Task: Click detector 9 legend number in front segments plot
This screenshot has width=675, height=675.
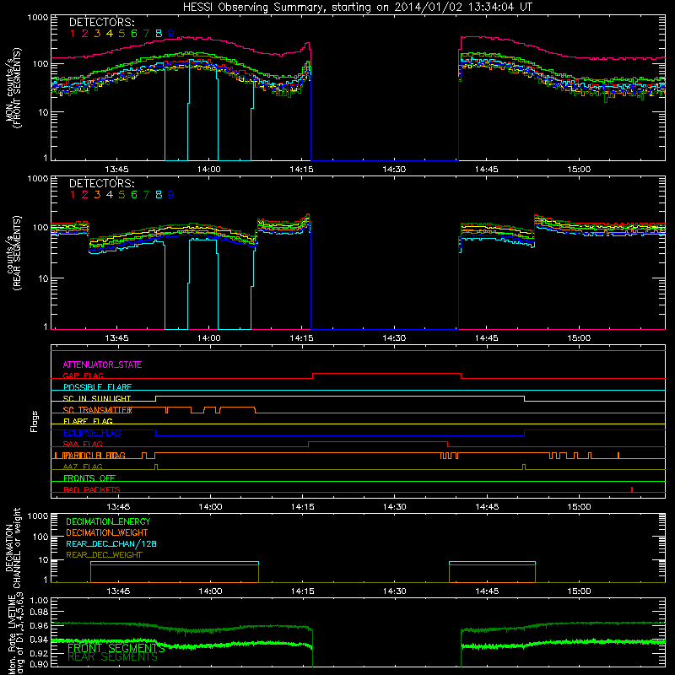Action: (x=171, y=34)
